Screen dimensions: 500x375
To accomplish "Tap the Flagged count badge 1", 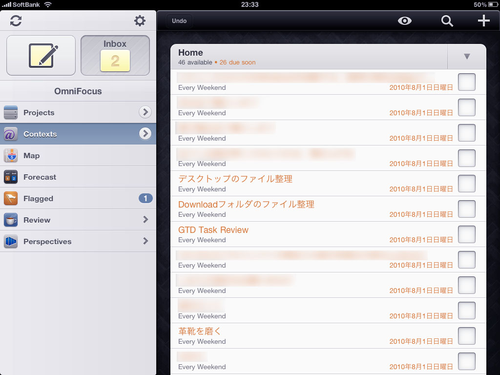I will [146, 198].
